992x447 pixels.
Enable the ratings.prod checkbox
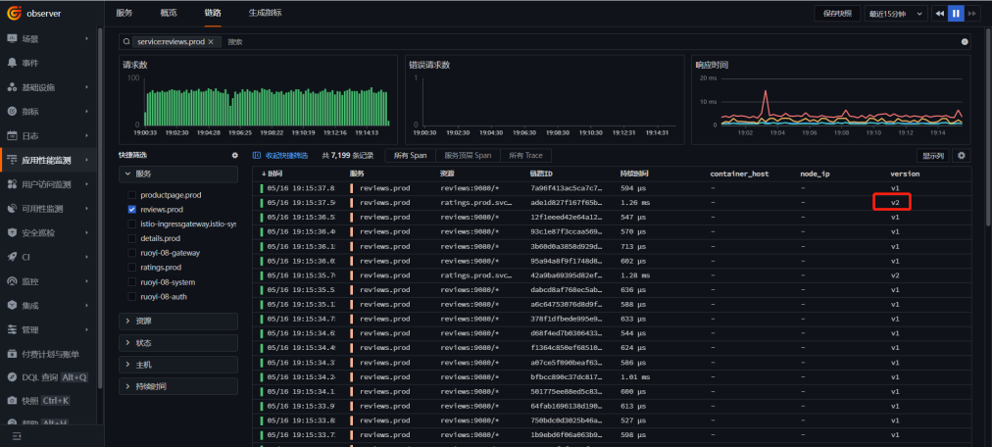[x=131, y=268]
